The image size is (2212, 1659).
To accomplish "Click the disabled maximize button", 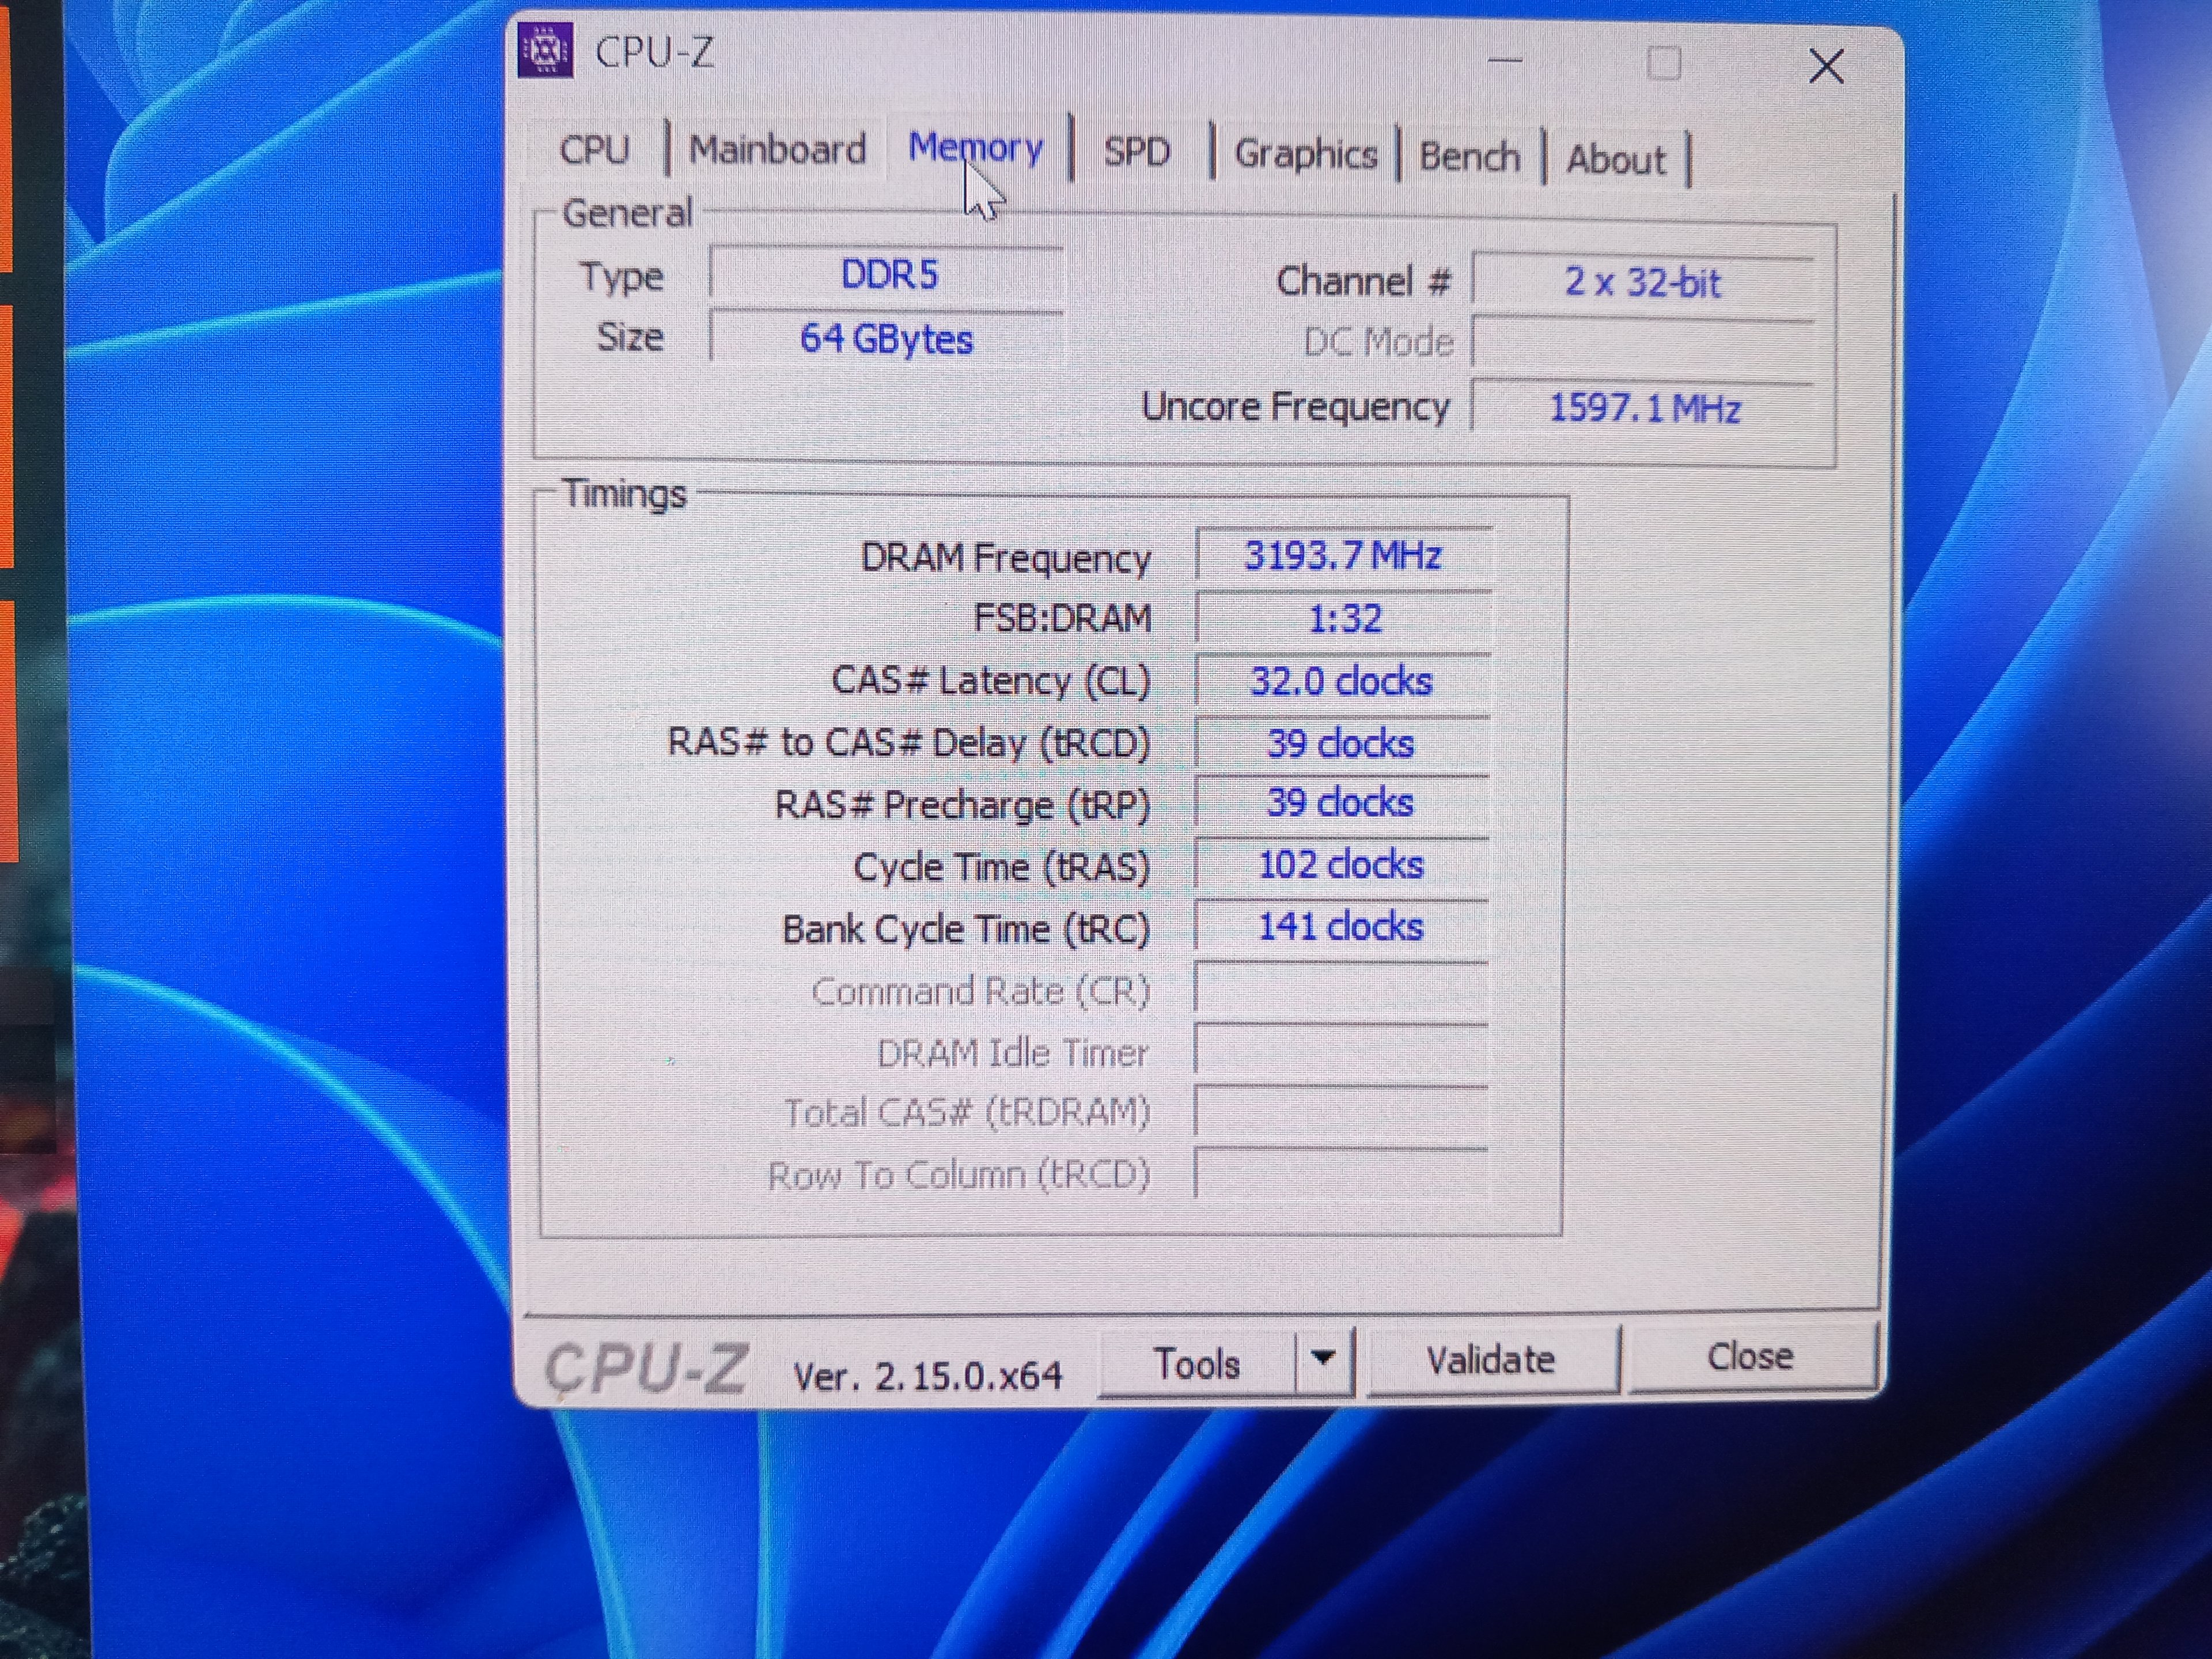I will point(1663,64).
